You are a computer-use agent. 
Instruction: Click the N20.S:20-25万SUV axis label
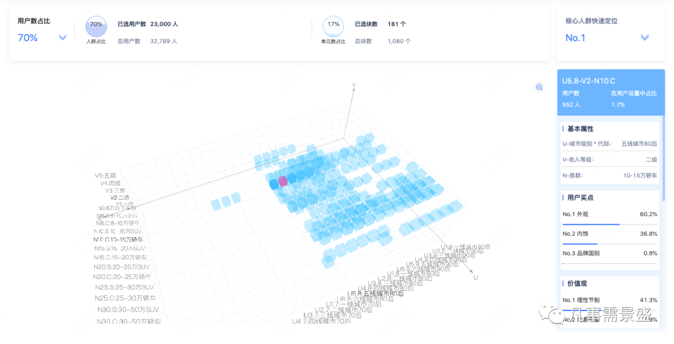[121, 267]
